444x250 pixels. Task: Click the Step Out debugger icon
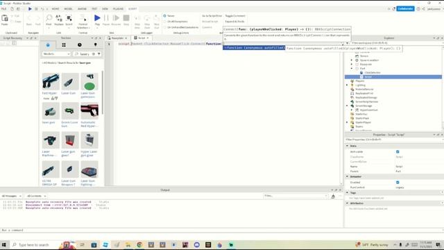[157, 19]
